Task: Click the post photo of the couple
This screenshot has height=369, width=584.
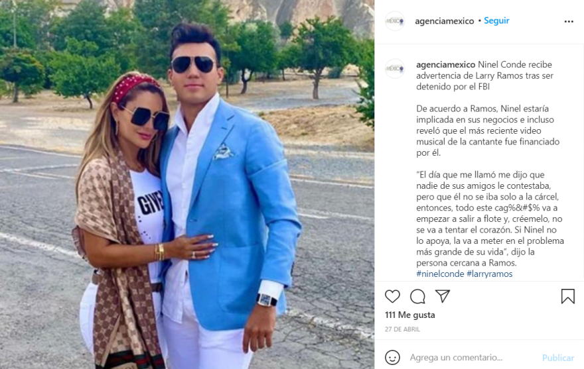Action: click(x=187, y=184)
